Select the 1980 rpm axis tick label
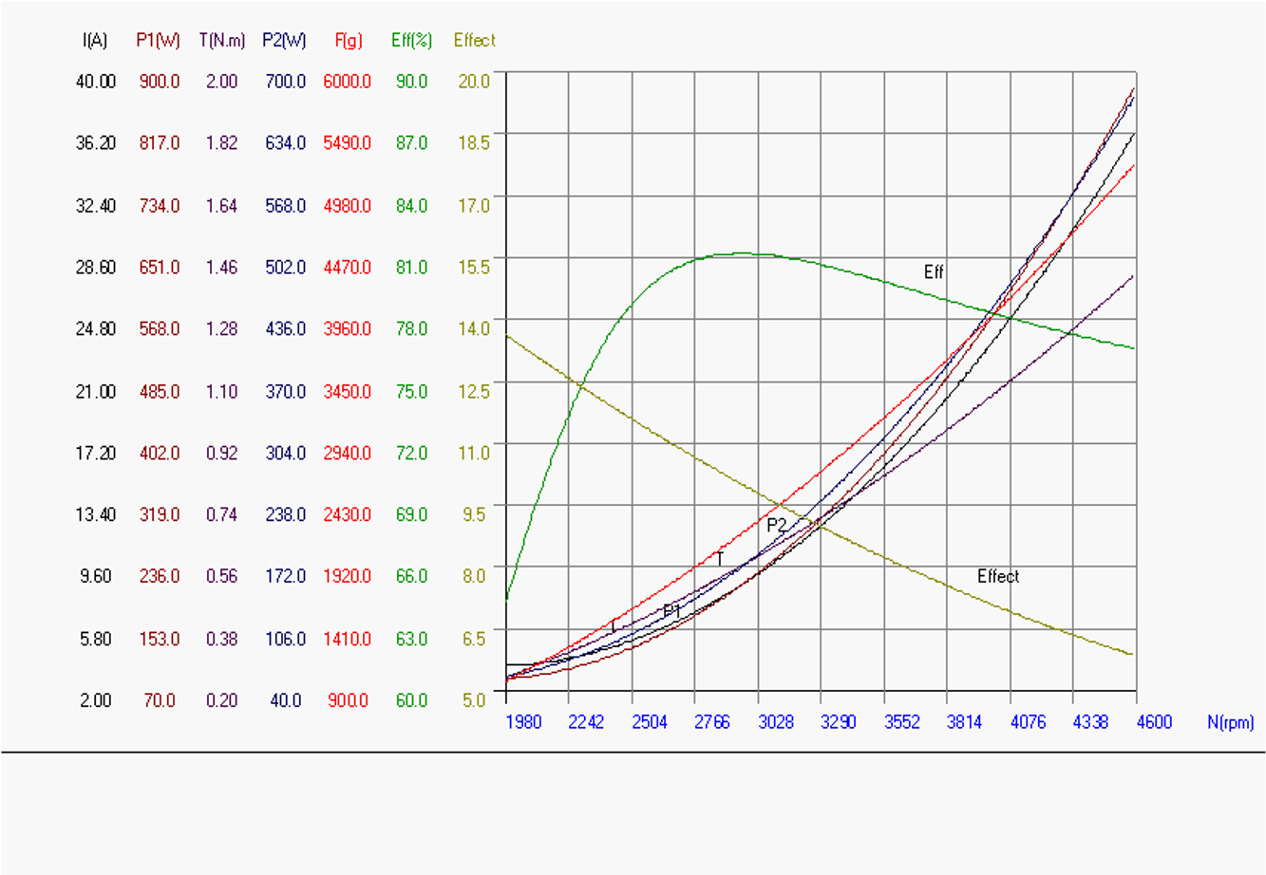1266x875 pixels. pyautogui.click(x=523, y=722)
